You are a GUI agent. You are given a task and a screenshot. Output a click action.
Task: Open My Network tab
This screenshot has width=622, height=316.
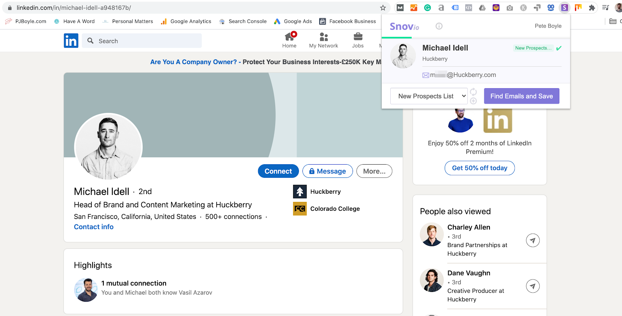(323, 40)
